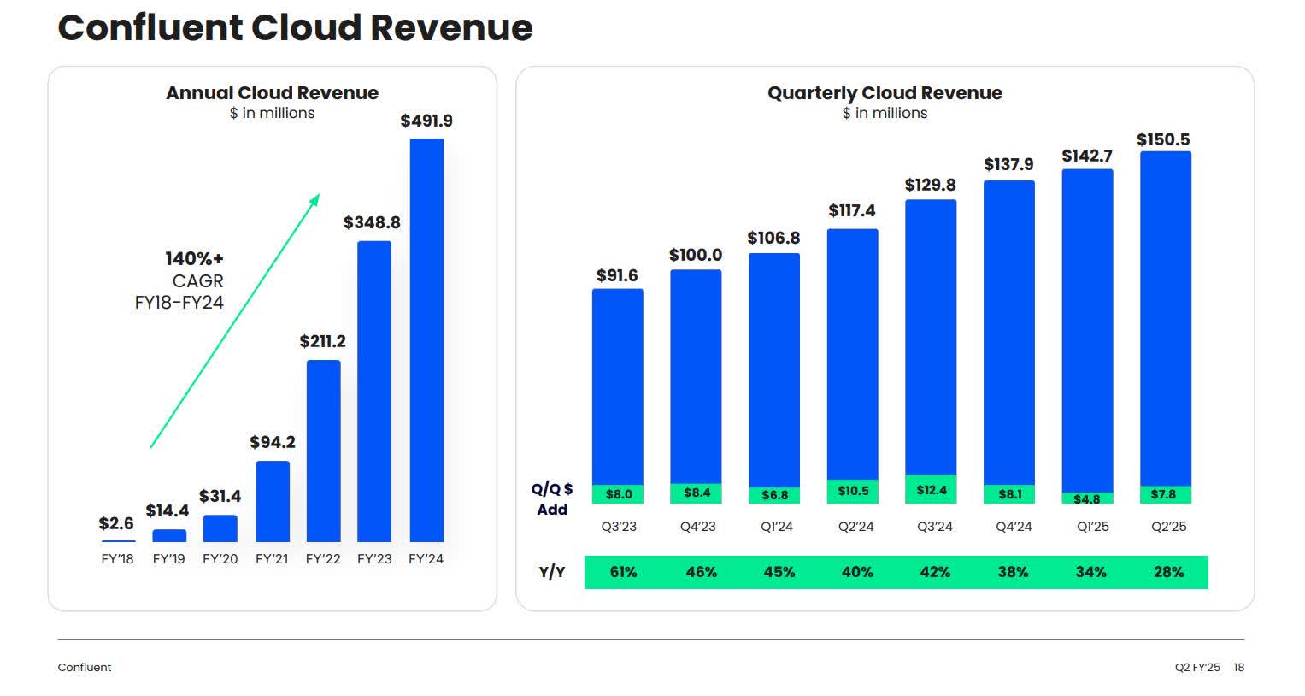Select the FY'18 bar in annual chart
This screenshot has height=696, width=1305.
[117, 540]
